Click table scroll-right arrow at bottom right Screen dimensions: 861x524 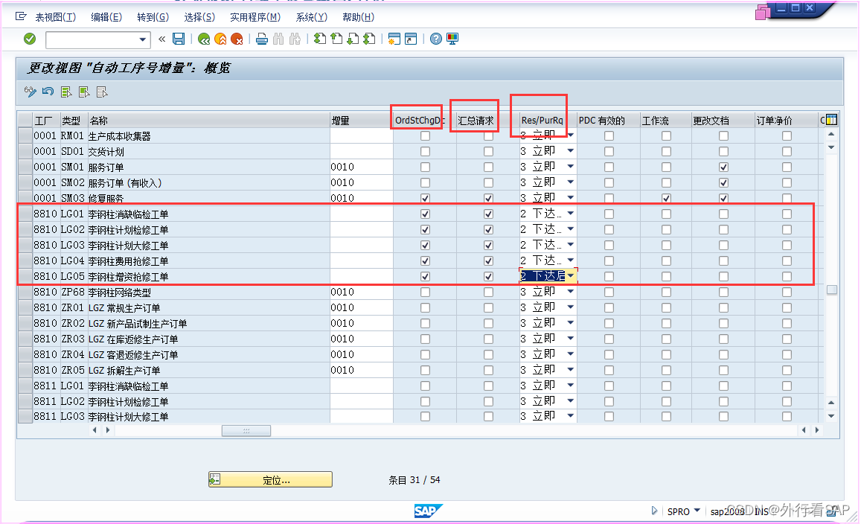(x=817, y=430)
